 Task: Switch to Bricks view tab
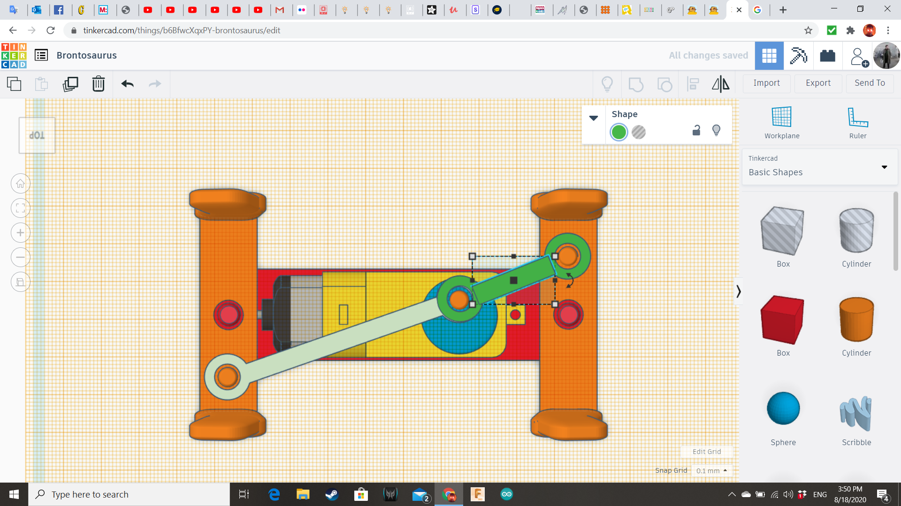click(x=827, y=56)
